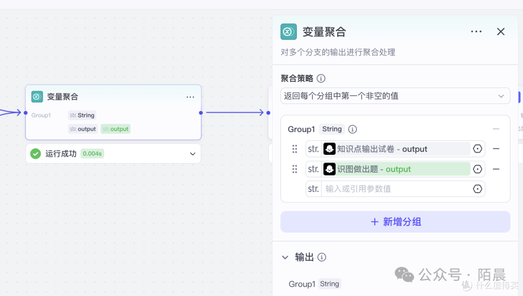
Task: Grab drag handle of 知识点输出试卷 row
Action: pos(294,149)
